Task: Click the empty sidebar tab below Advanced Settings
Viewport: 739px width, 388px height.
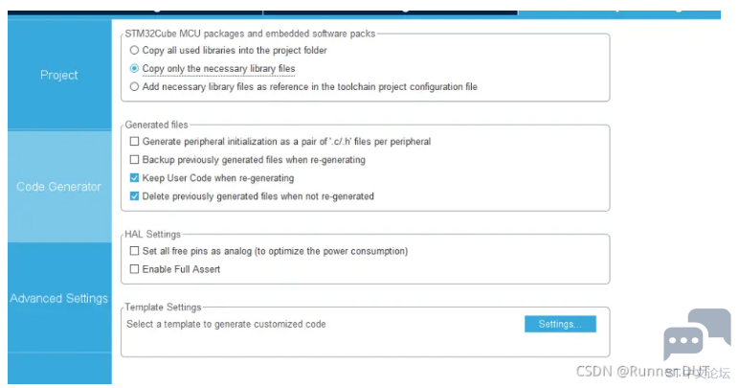Action: [x=59, y=369]
